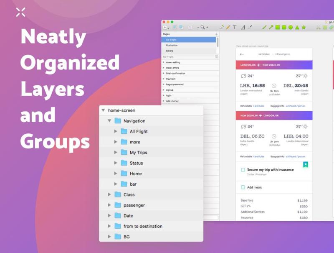This screenshot has width=334, height=253.
Task: Select the 'final-confirmation' artboard in list
Action: point(176,73)
